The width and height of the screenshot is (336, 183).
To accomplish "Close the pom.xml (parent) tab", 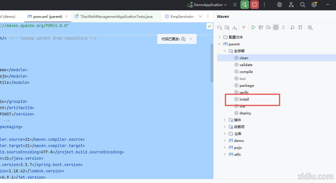I will coord(67,16).
